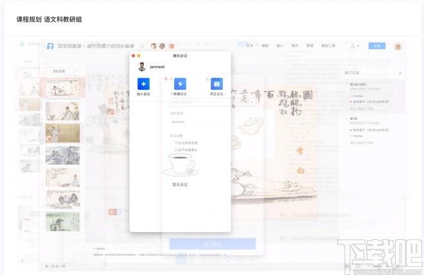The image size is (424, 275).
Task: Click the jamneoli profile avatar
Action: click(142, 67)
